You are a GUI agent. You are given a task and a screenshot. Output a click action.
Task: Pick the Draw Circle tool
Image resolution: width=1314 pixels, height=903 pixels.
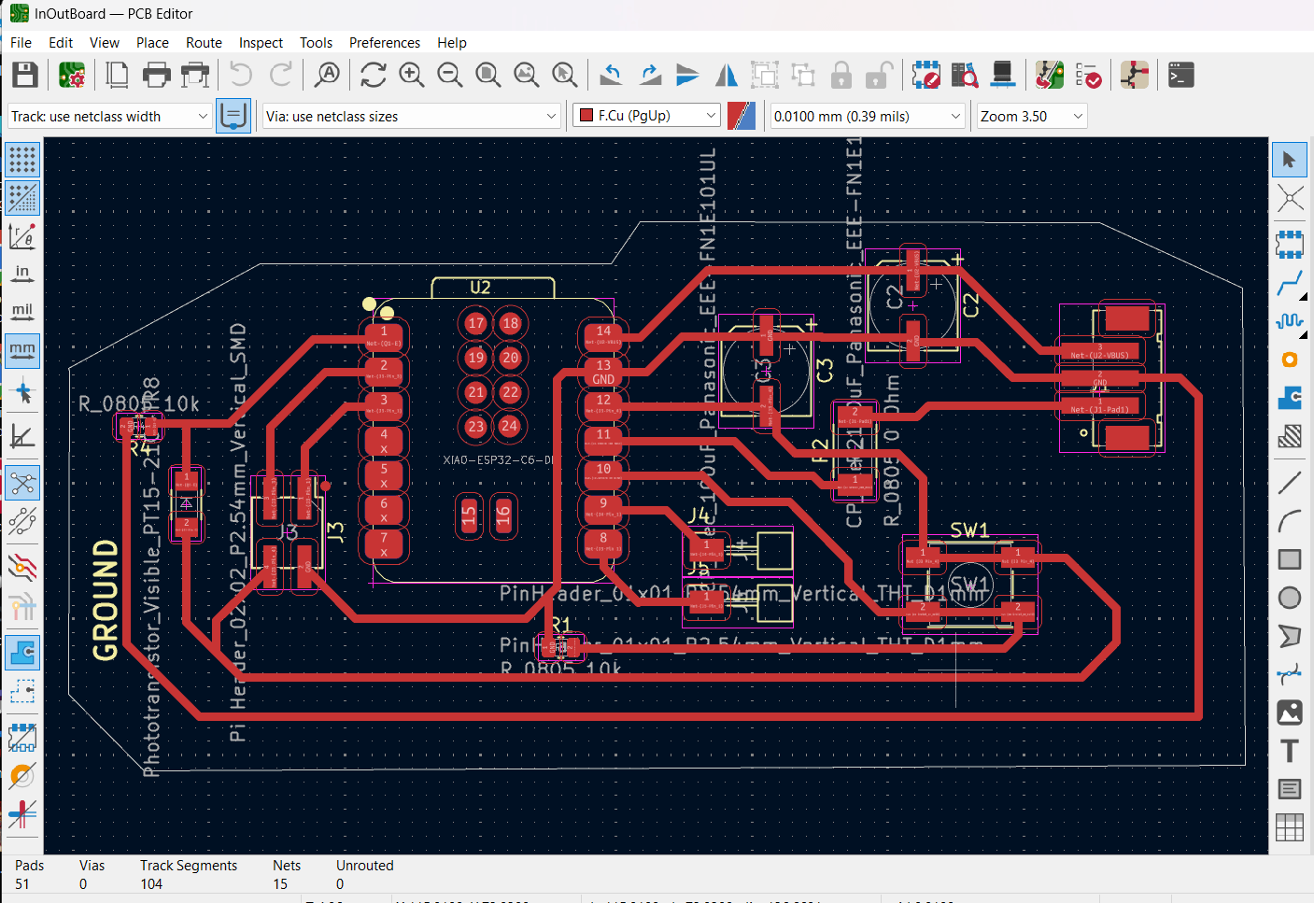1290,598
